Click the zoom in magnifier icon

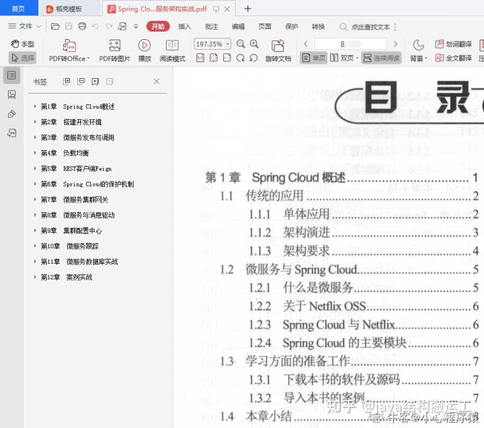(254, 44)
